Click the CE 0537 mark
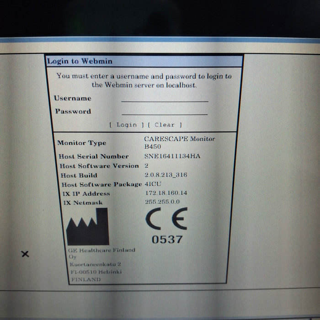320x320 pixels. pos(166,226)
